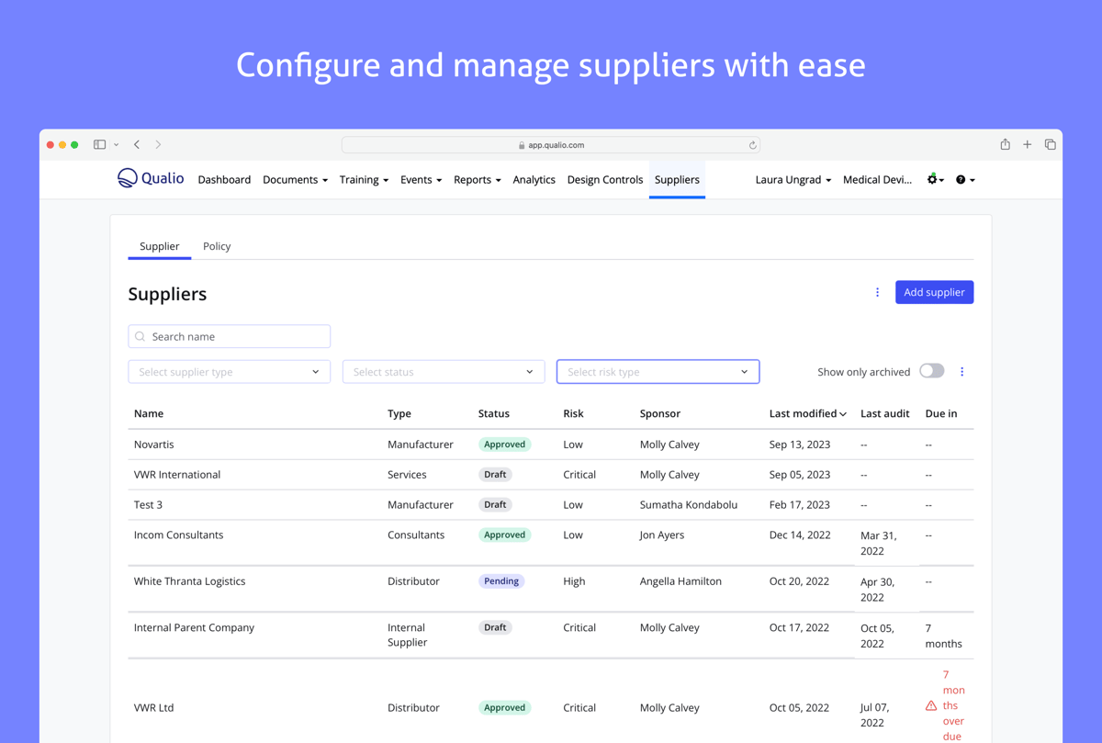Click the 7 months due cell
1102x743 pixels.
click(943, 636)
